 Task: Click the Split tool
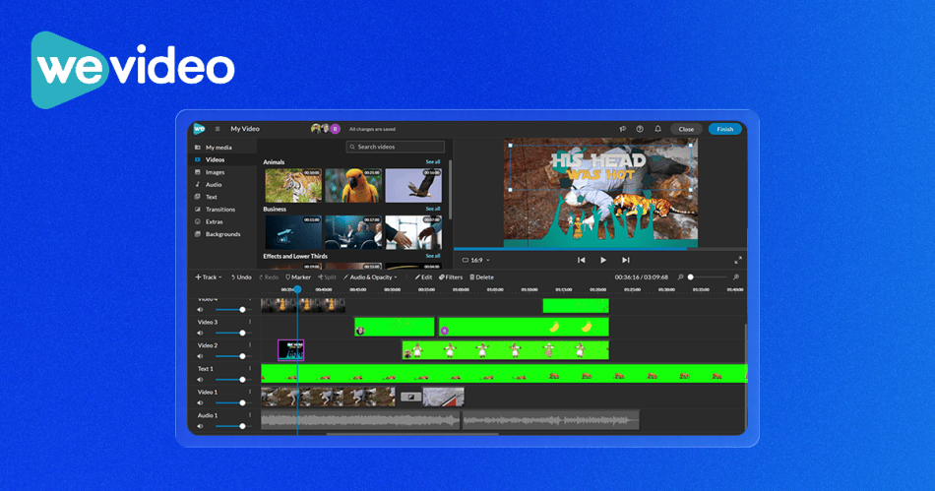tap(327, 277)
